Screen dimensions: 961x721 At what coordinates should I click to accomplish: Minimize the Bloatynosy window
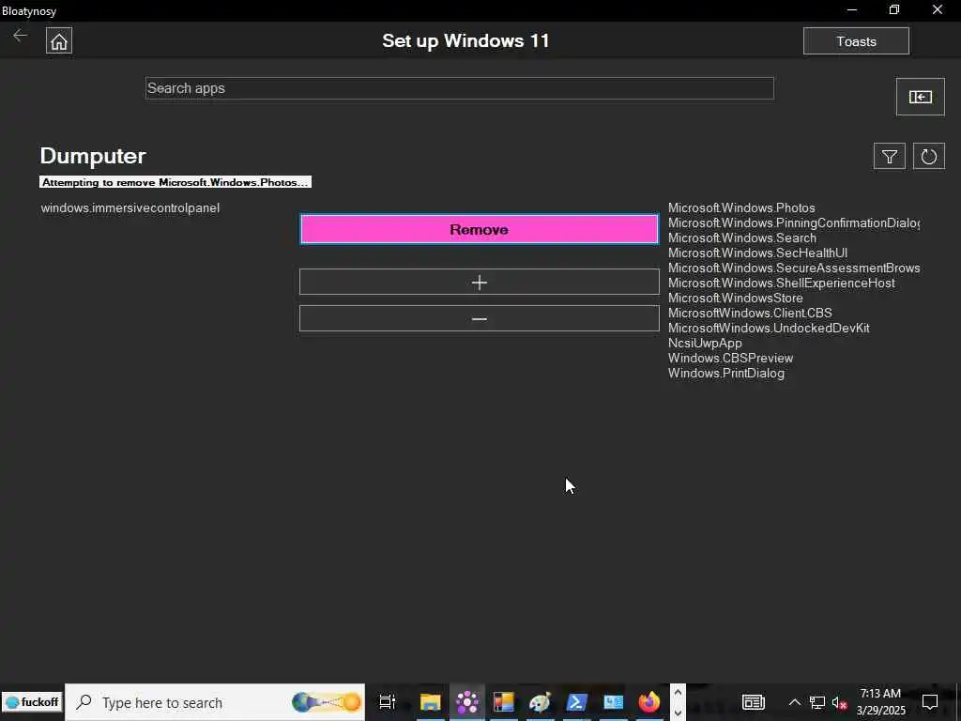(x=852, y=9)
